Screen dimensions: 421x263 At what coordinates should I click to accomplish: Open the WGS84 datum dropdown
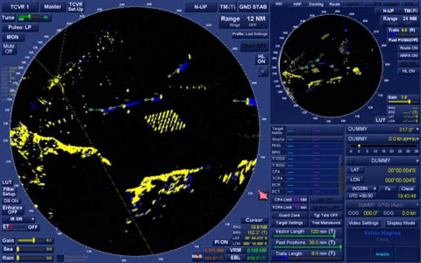[x=359, y=188]
